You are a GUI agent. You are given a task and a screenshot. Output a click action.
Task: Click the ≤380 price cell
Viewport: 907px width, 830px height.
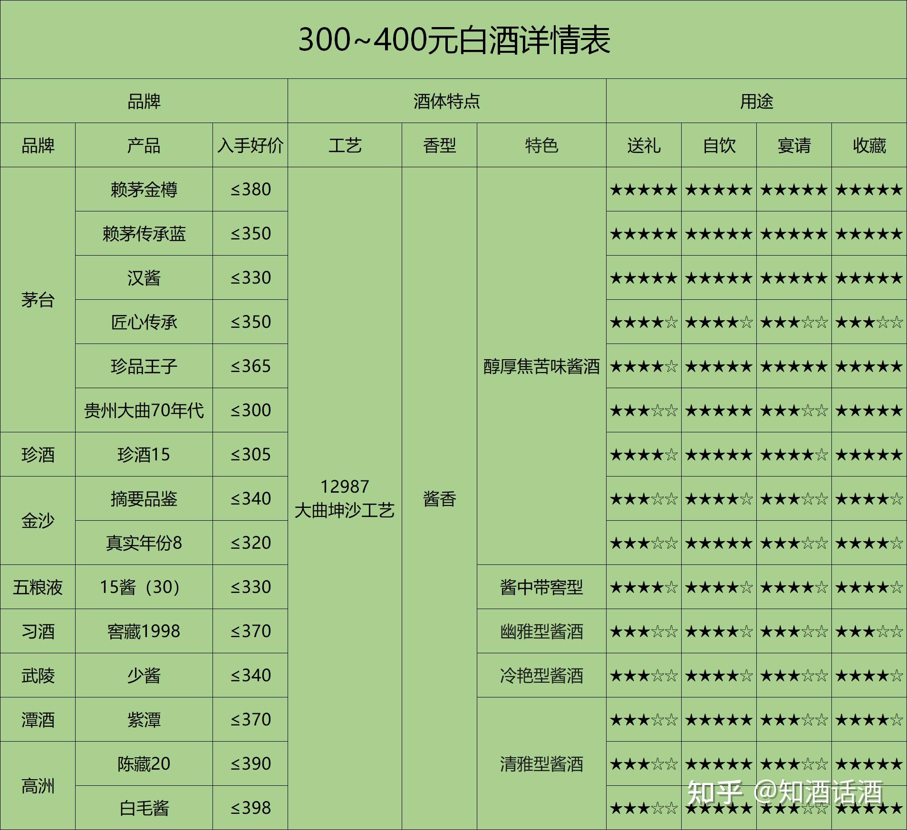coord(250,189)
